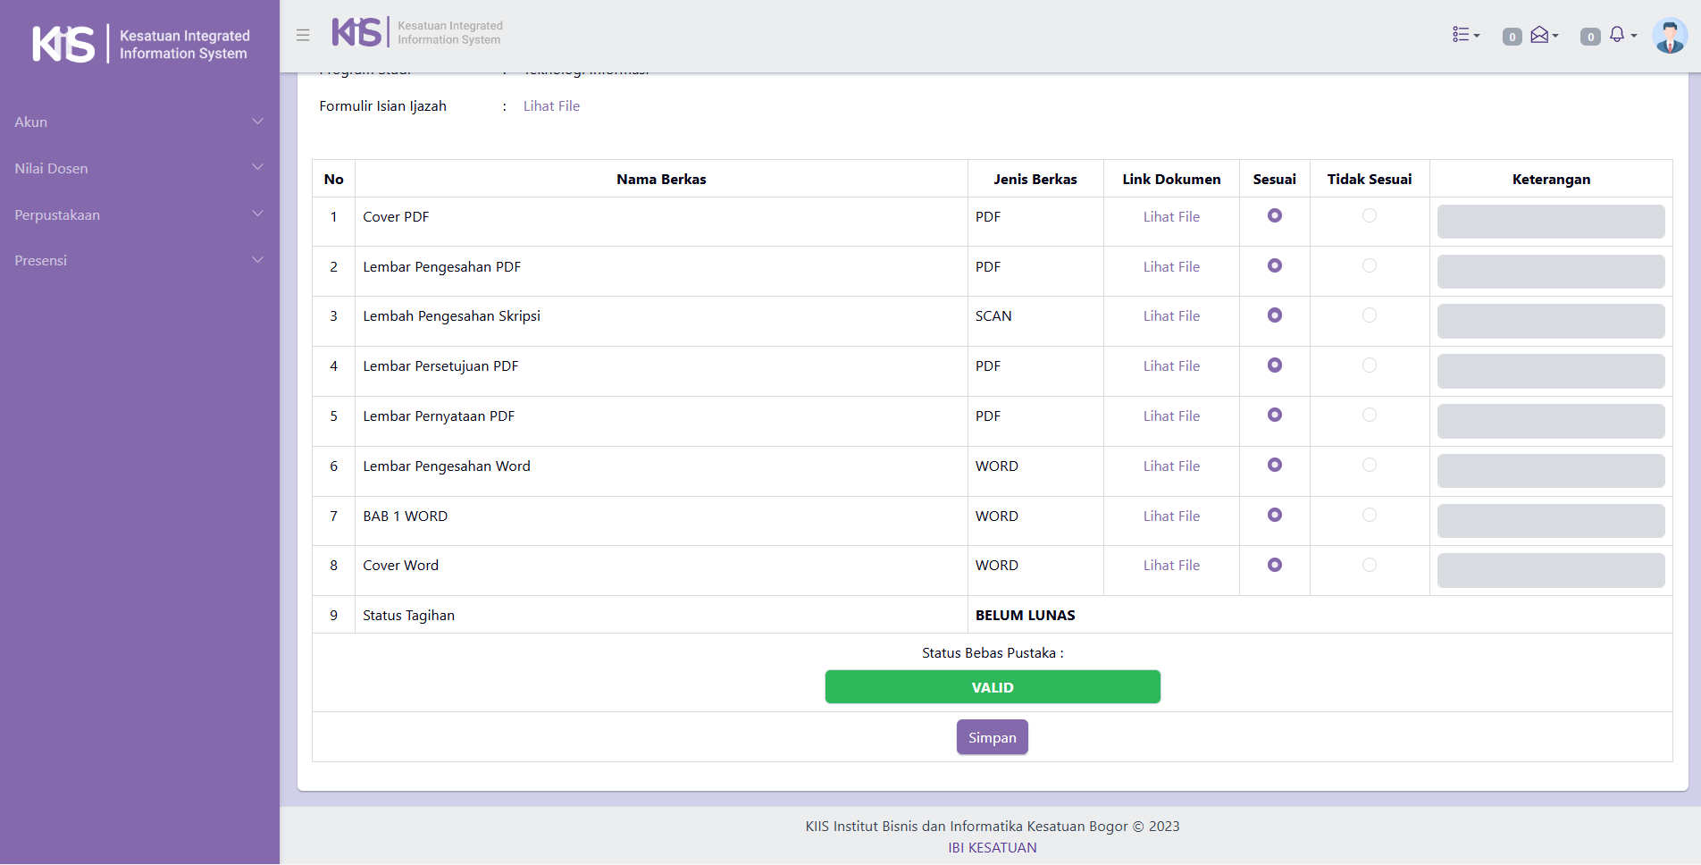This screenshot has width=1701, height=865.
Task: Select Tidak Sesuai for Cover Word
Action: point(1369,565)
